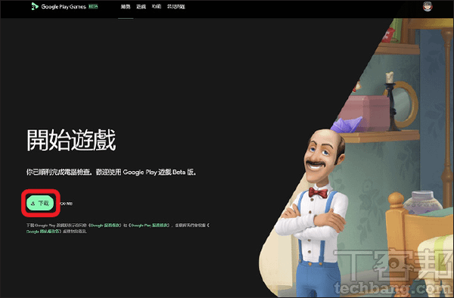454x298 pixels.
Task: Open the Google 服務條款 link
Action: click(105, 225)
